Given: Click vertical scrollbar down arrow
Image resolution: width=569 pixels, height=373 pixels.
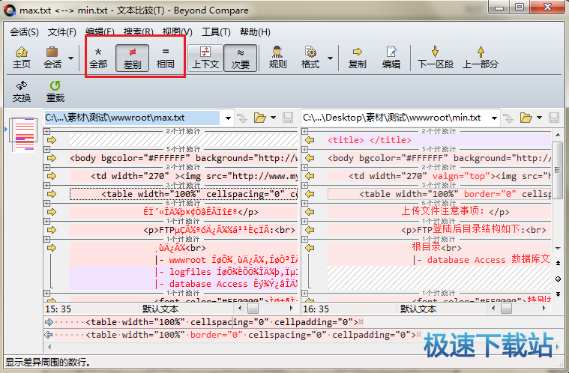Looking at the screenshot, I should coord(558,249).
